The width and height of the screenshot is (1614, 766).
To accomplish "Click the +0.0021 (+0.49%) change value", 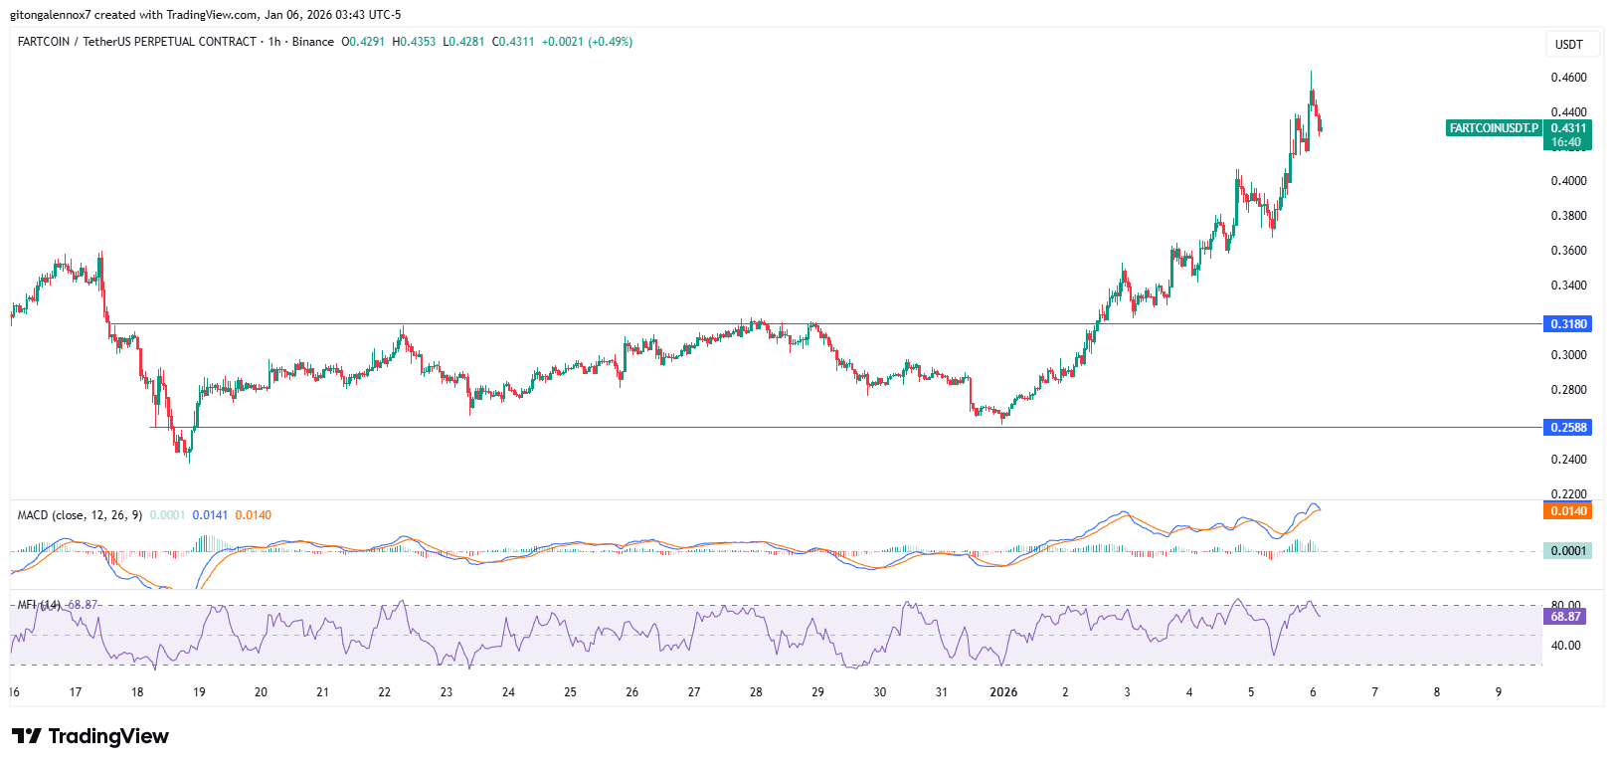I will point(587,42).
